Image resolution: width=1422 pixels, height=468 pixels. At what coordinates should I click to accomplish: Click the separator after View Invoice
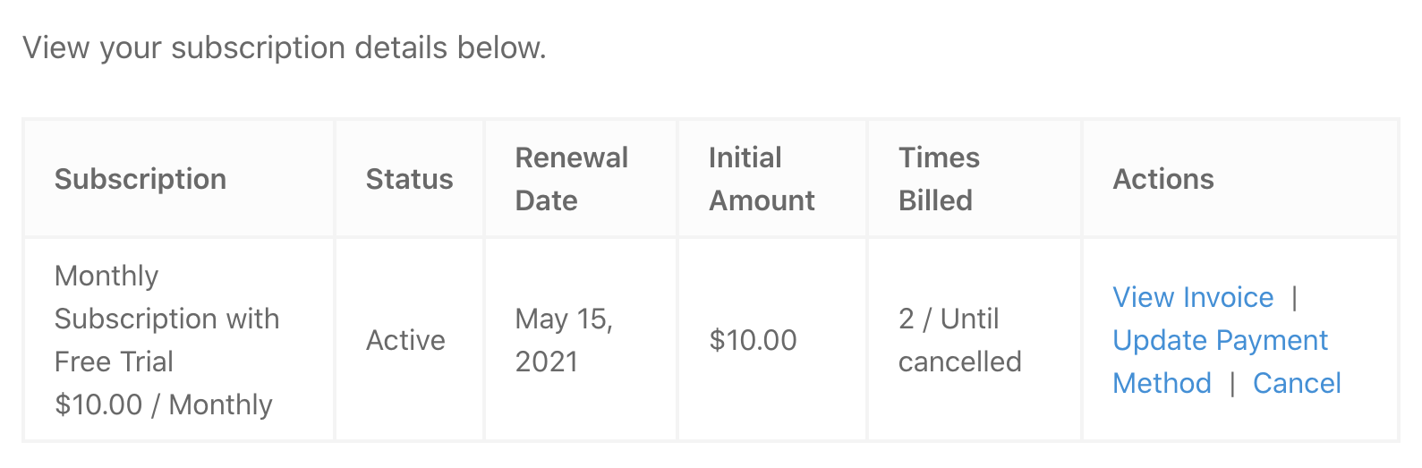pos(1295,297)
